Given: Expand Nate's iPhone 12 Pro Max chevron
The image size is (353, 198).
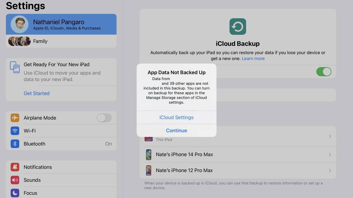Looking at the screenshot, I should pyautogui.click(x=330, y=170).
